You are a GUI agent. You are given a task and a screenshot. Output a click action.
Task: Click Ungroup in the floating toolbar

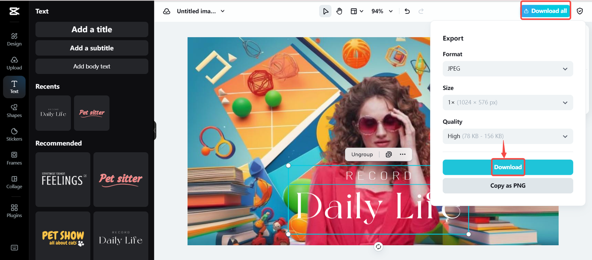[x=362, y=154]
